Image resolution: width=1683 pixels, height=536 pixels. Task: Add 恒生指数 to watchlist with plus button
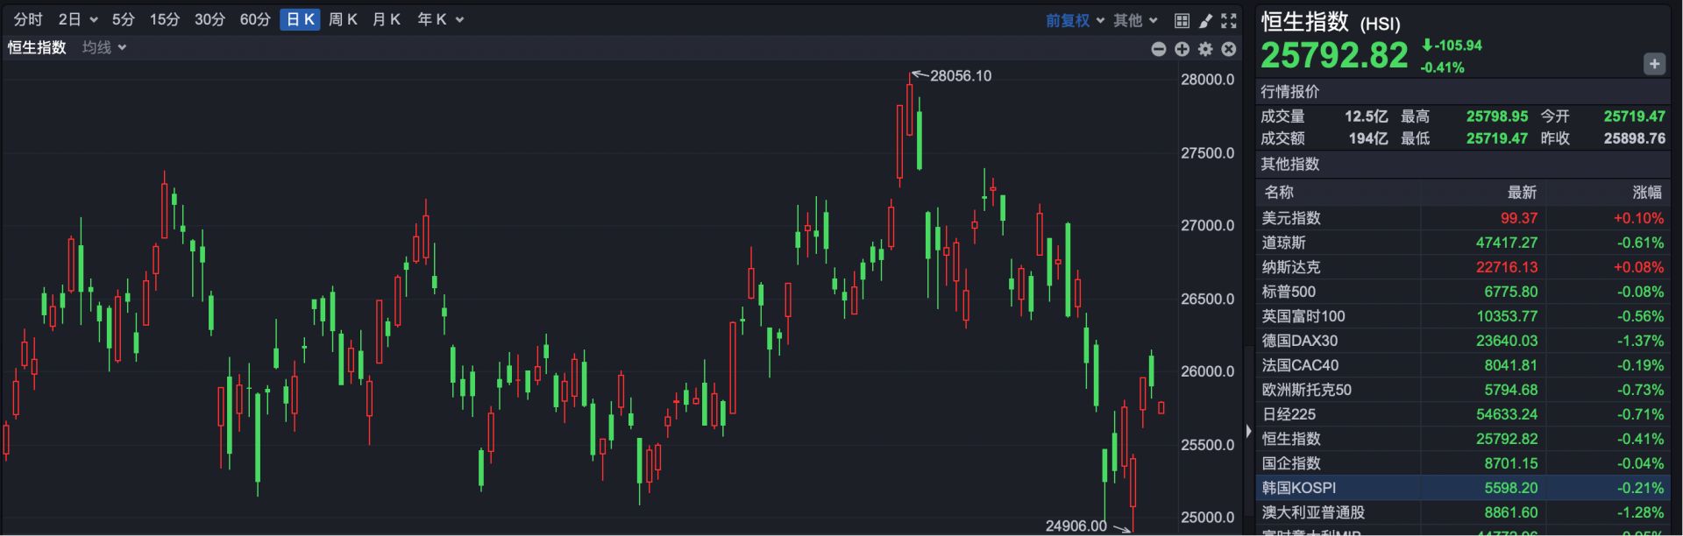click(1654, 64)
